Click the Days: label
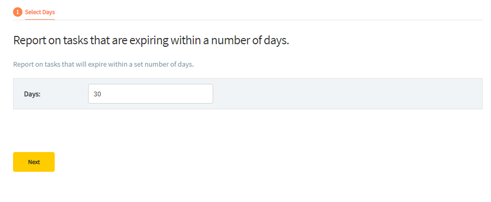Screen dimensions: 491x202 [32, 94]
